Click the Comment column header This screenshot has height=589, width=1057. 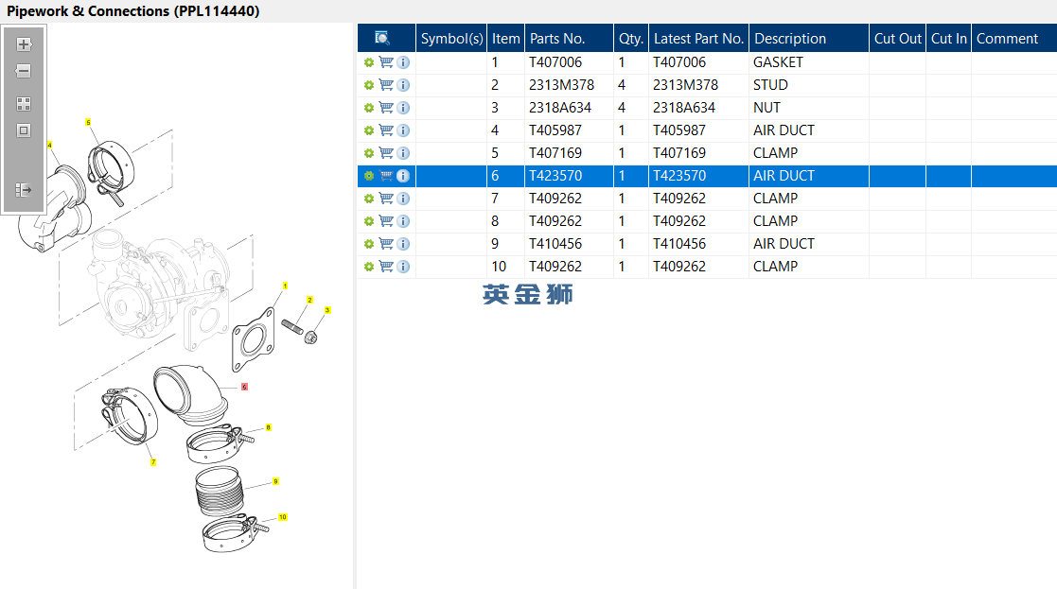pyautogui.click(x=1014, y=39)
